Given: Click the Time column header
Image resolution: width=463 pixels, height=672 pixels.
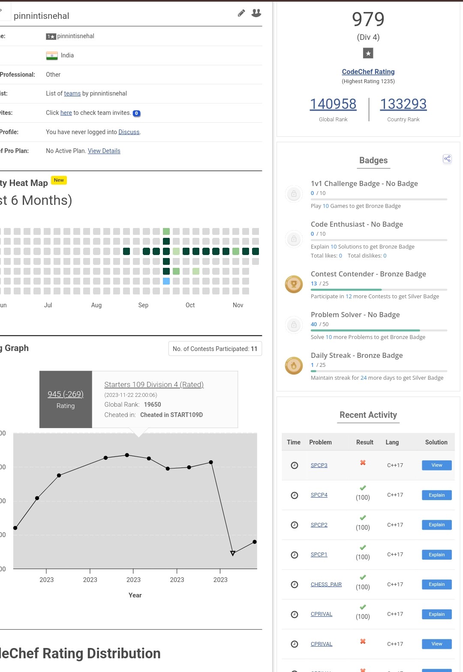Looking at the screenshot, I should click(x=294, y=442).
